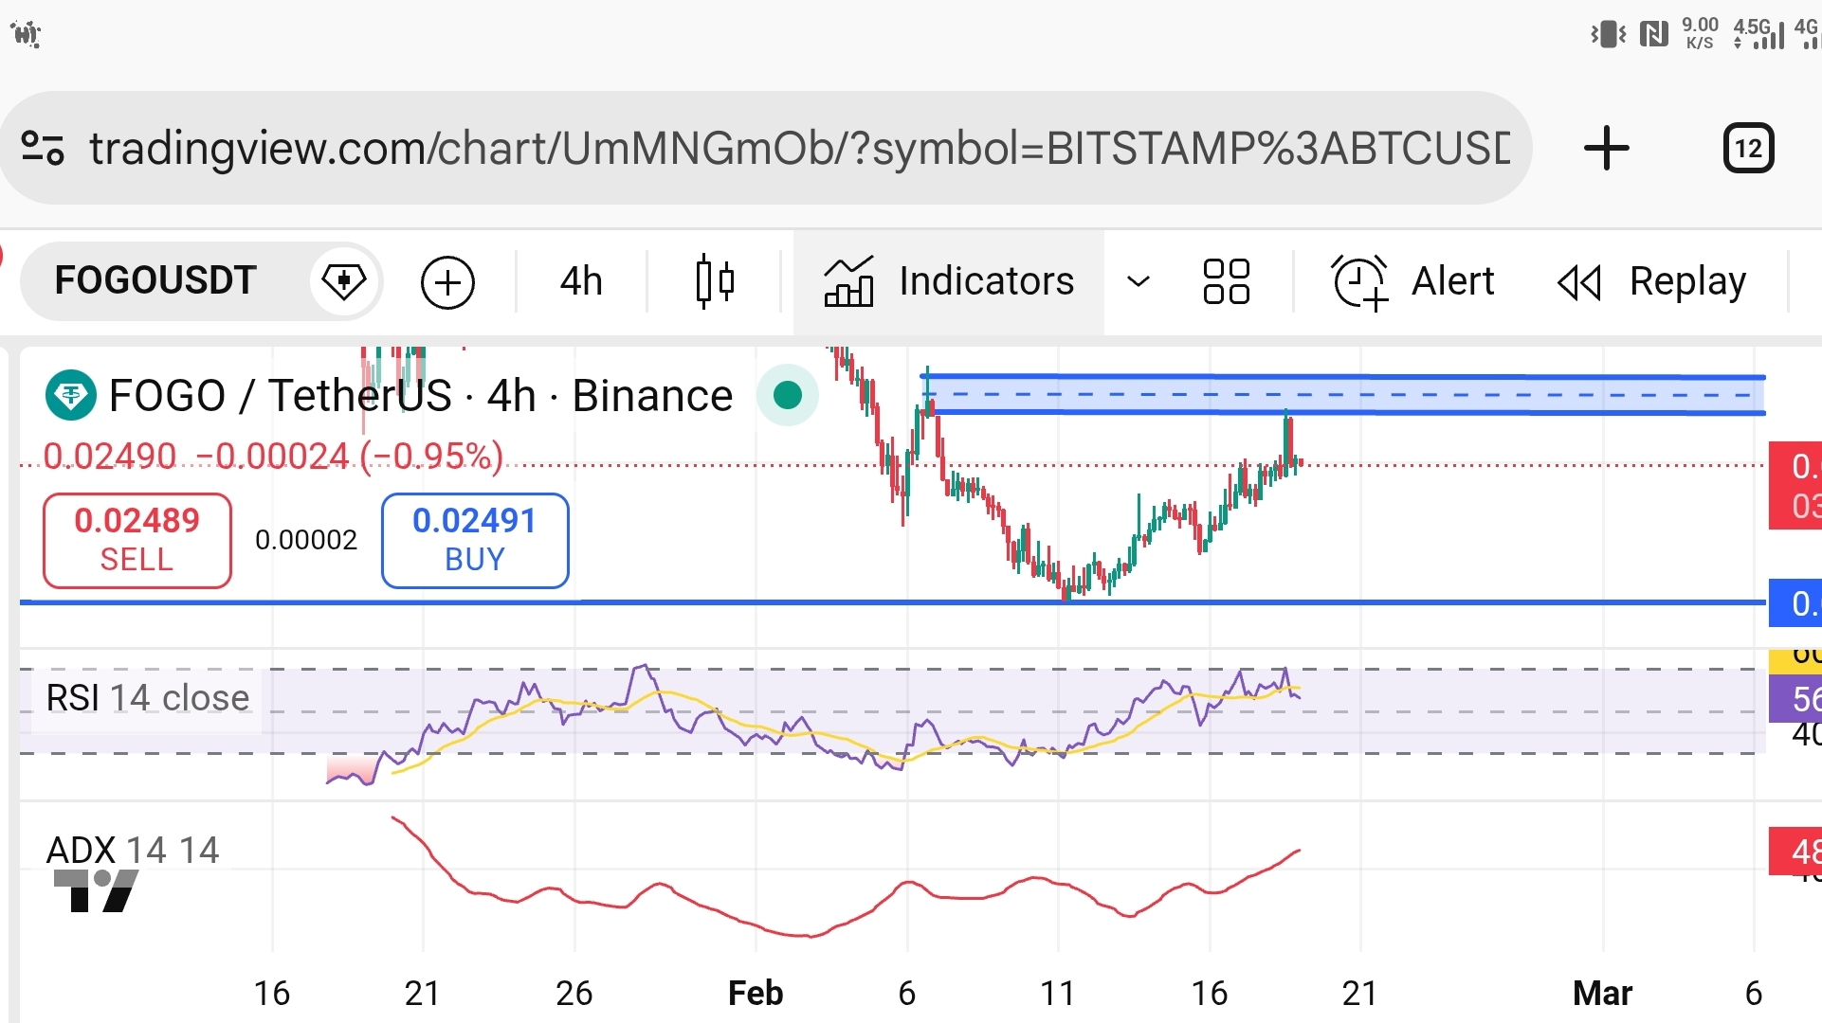Open a new browser tab with plus icon
This screenshot has width=1822, height=1023.
point(1606,149)
